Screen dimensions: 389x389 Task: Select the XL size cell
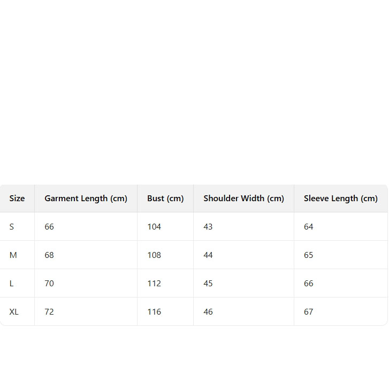tap(14, 312)
